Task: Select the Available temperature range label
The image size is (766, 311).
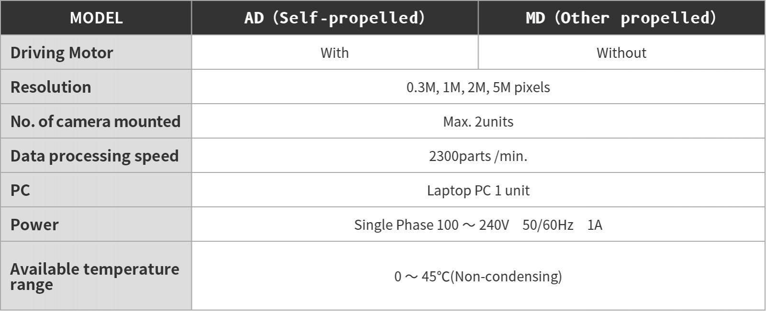Action: point(94,276)
